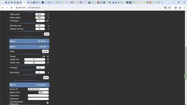
Task: Edit the VBat reboot voltage field
Action: (40, 18)
